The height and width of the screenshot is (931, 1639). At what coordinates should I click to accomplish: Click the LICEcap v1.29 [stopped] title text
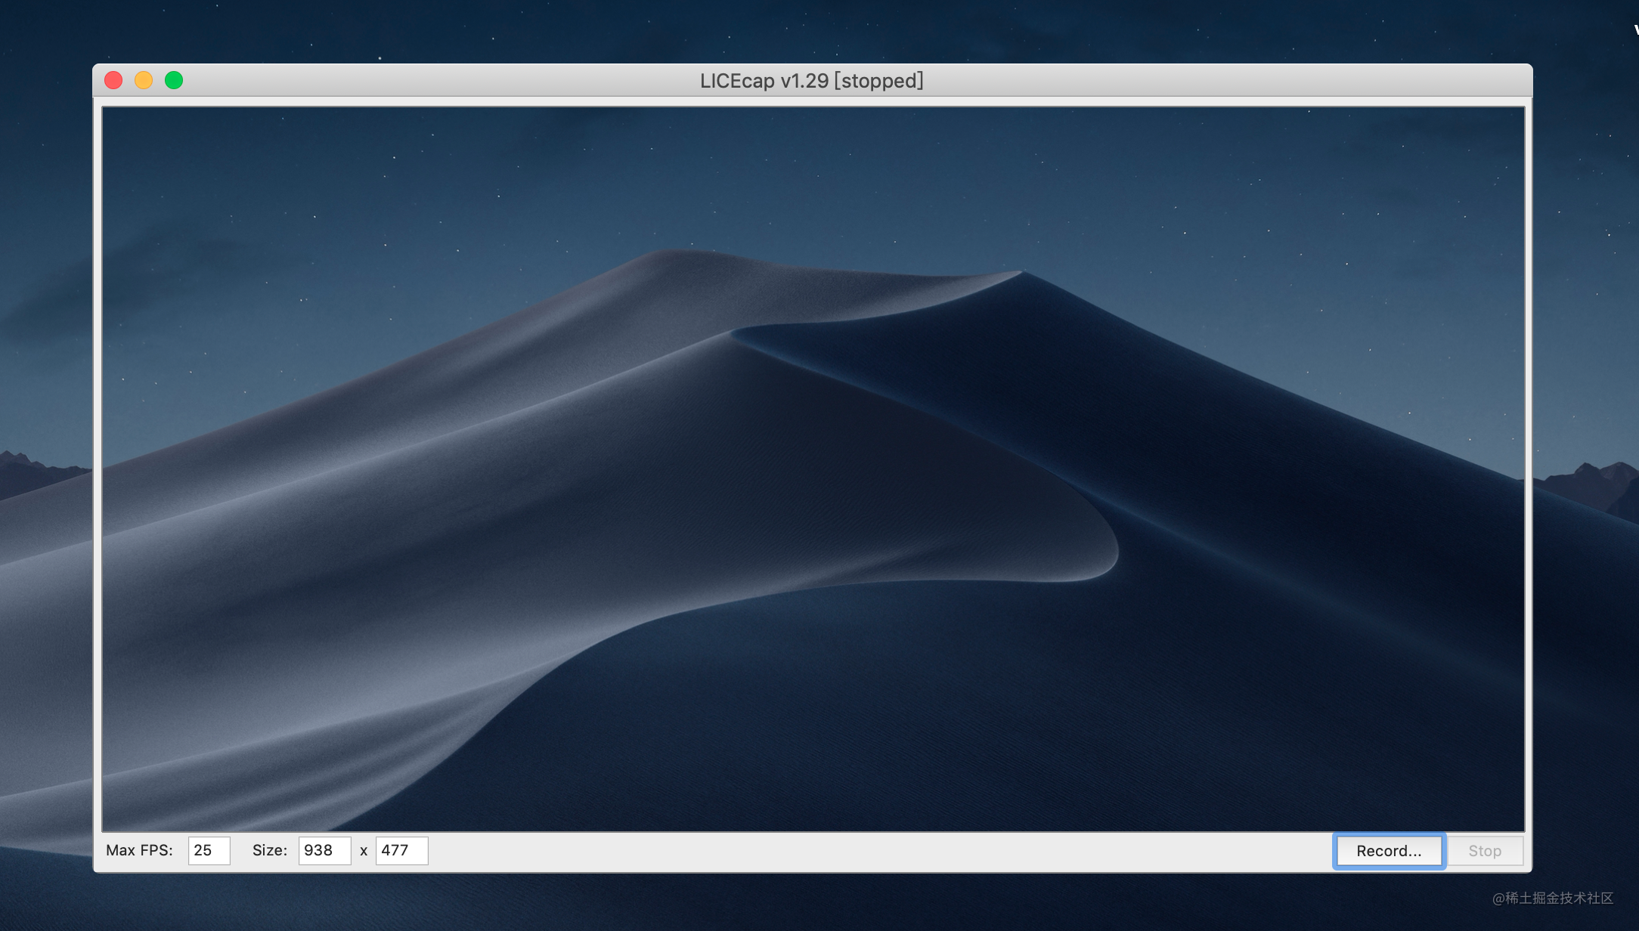pyautogui.click(x=812, y=81)
